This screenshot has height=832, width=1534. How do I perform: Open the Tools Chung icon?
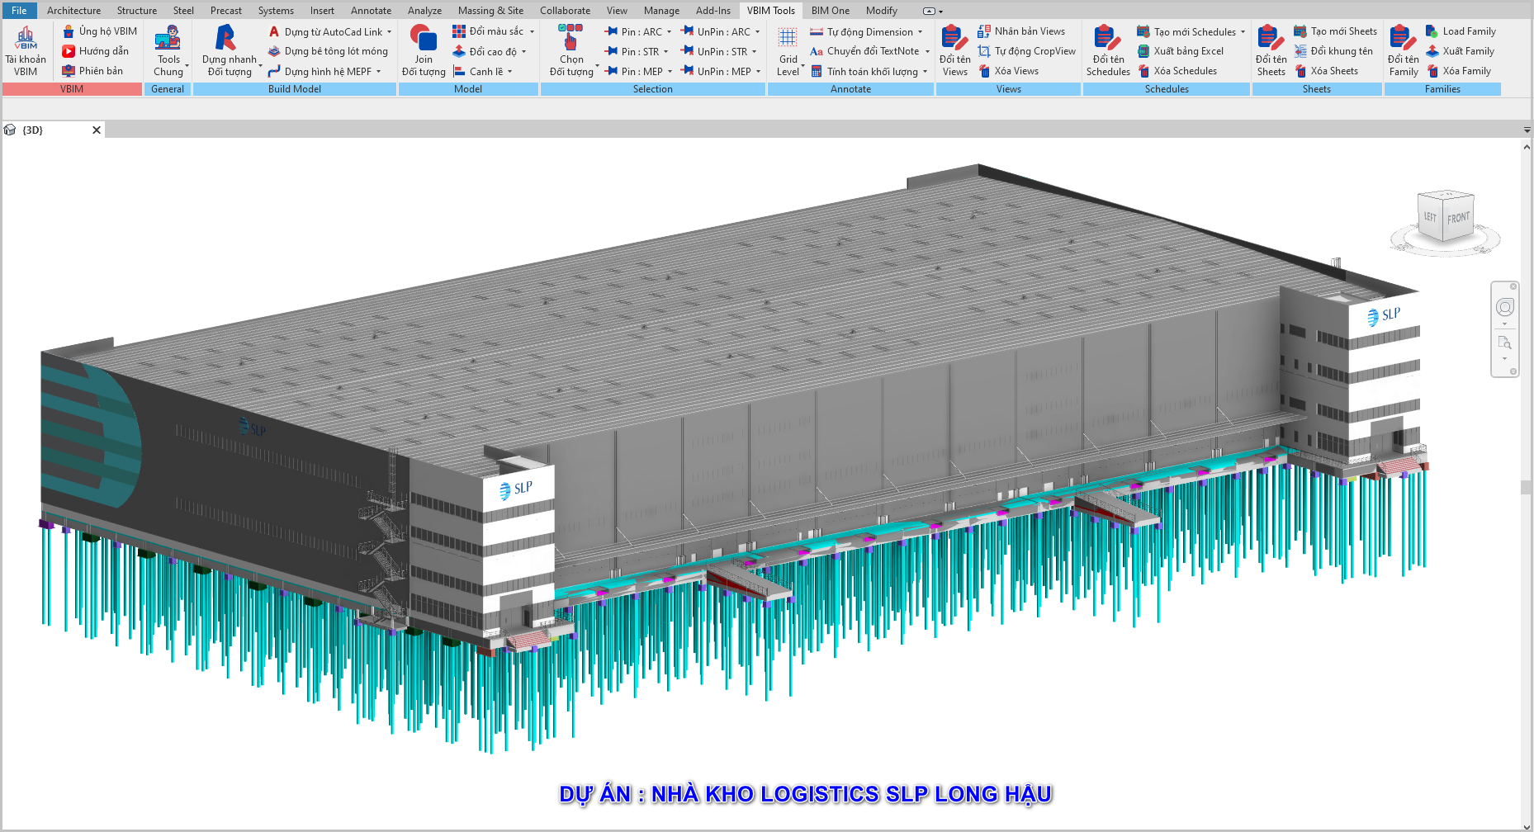pos(168,40)
